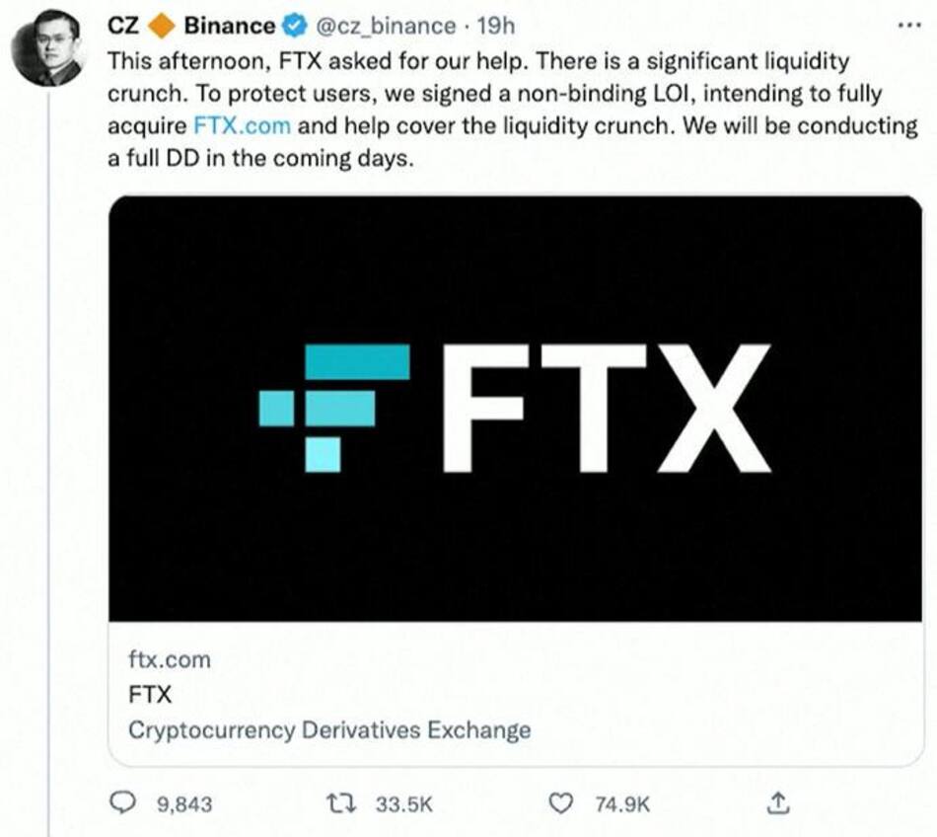Click CZ's profile avatar photo
The height and width of the screenshot is (837, 937).
coord(47,51)
